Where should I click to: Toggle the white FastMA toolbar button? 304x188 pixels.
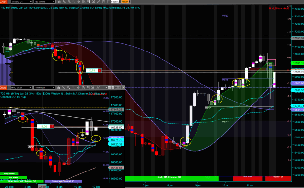click(x=115, y=2)
